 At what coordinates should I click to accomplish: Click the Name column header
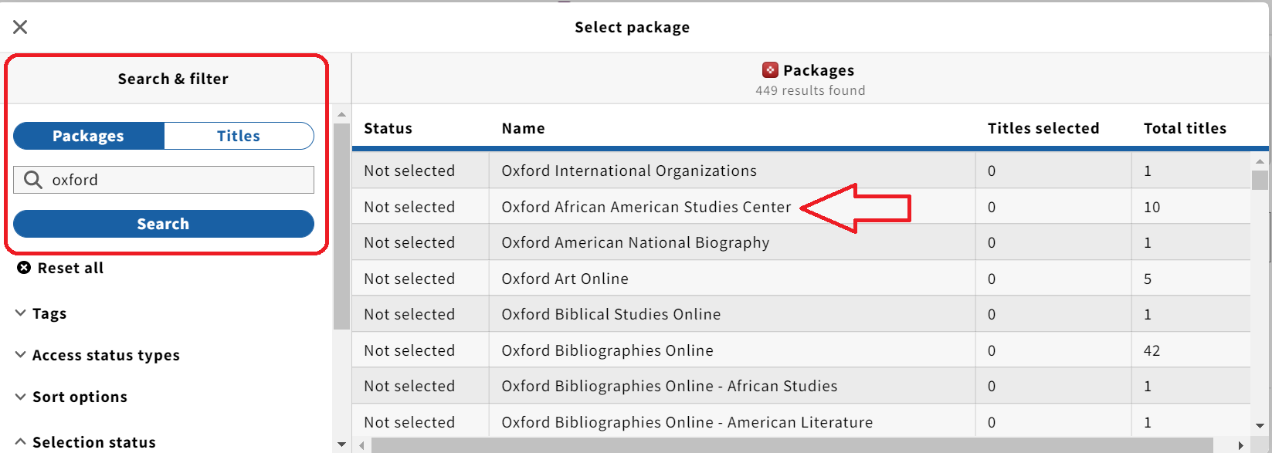523,128
